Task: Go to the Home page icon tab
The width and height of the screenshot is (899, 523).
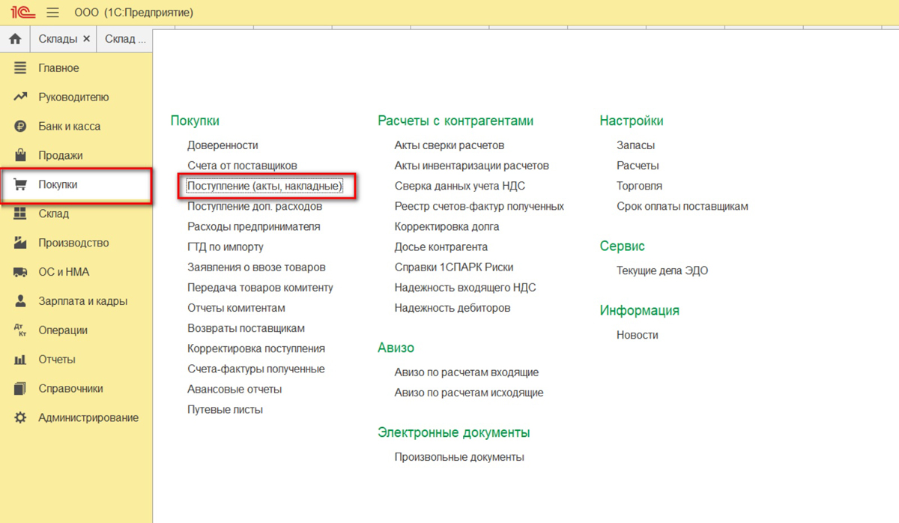Action: (15, 39)
